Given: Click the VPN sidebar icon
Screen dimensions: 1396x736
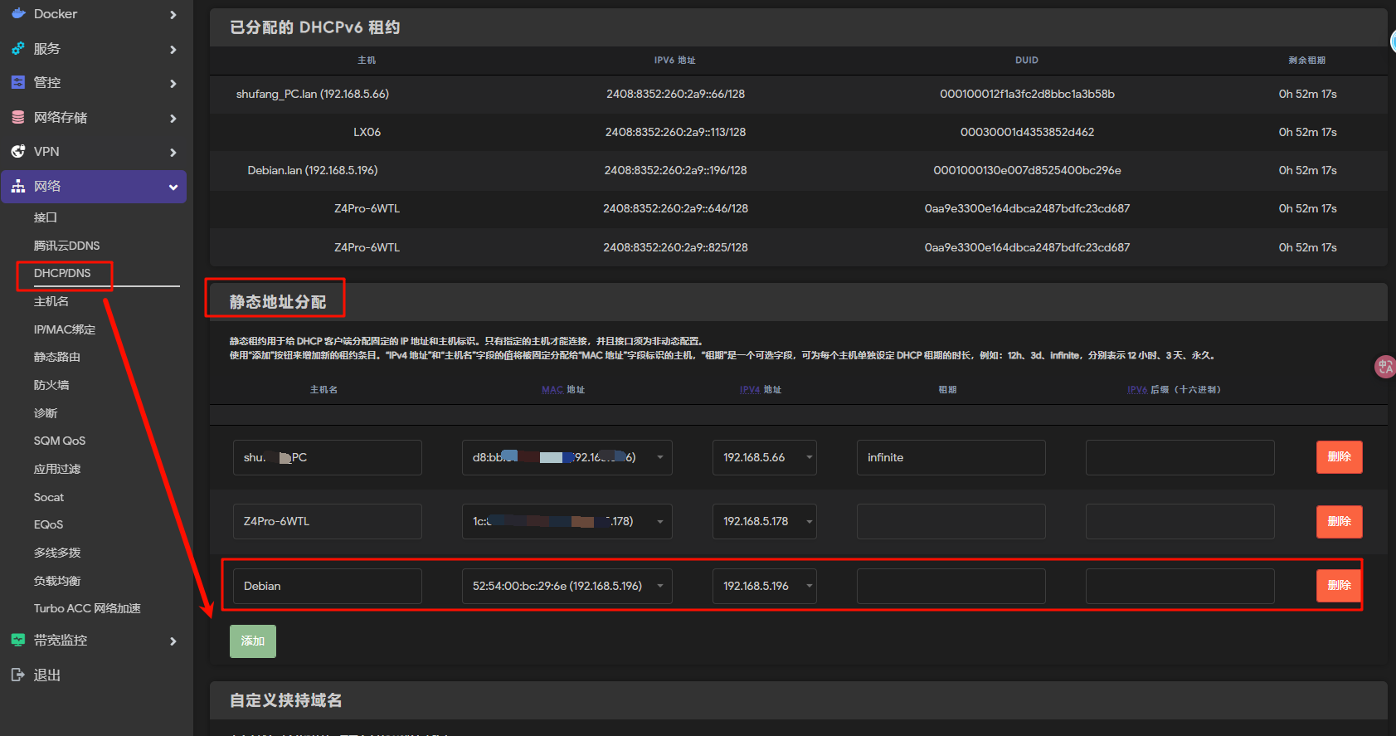Looking at the screenshot, I should [18, 152].
